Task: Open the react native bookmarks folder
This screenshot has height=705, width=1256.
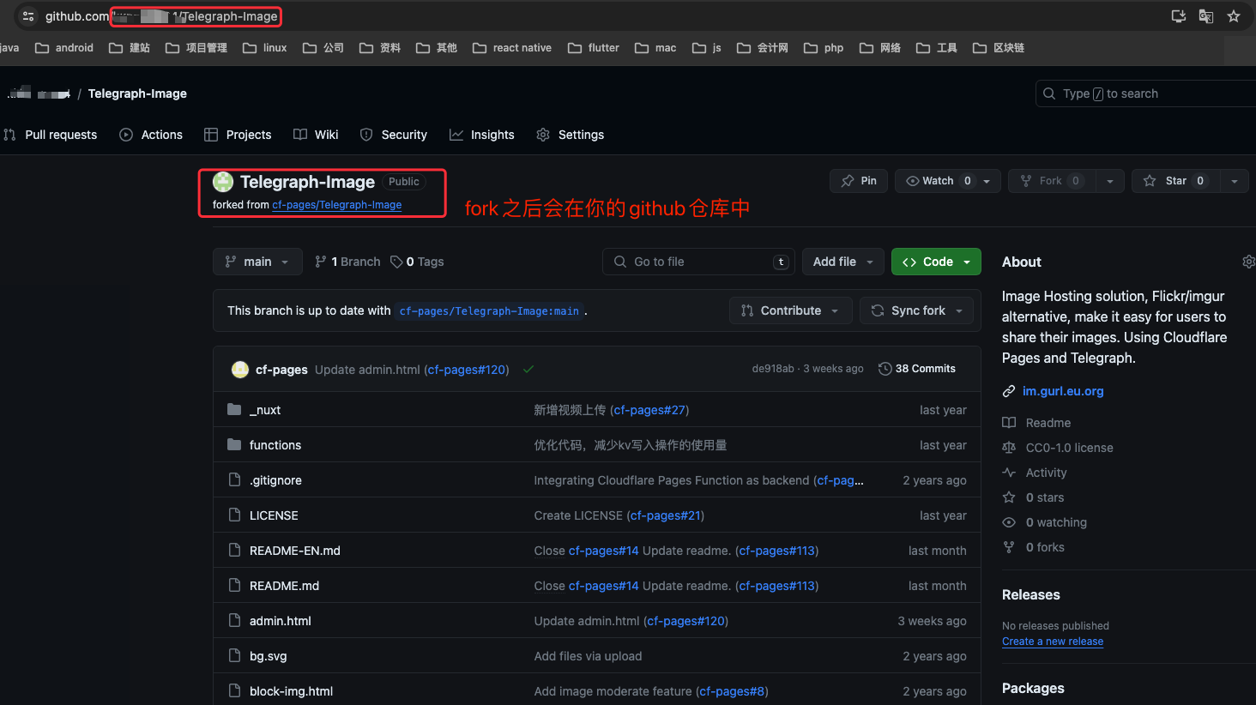Action: tap(512, 48)
